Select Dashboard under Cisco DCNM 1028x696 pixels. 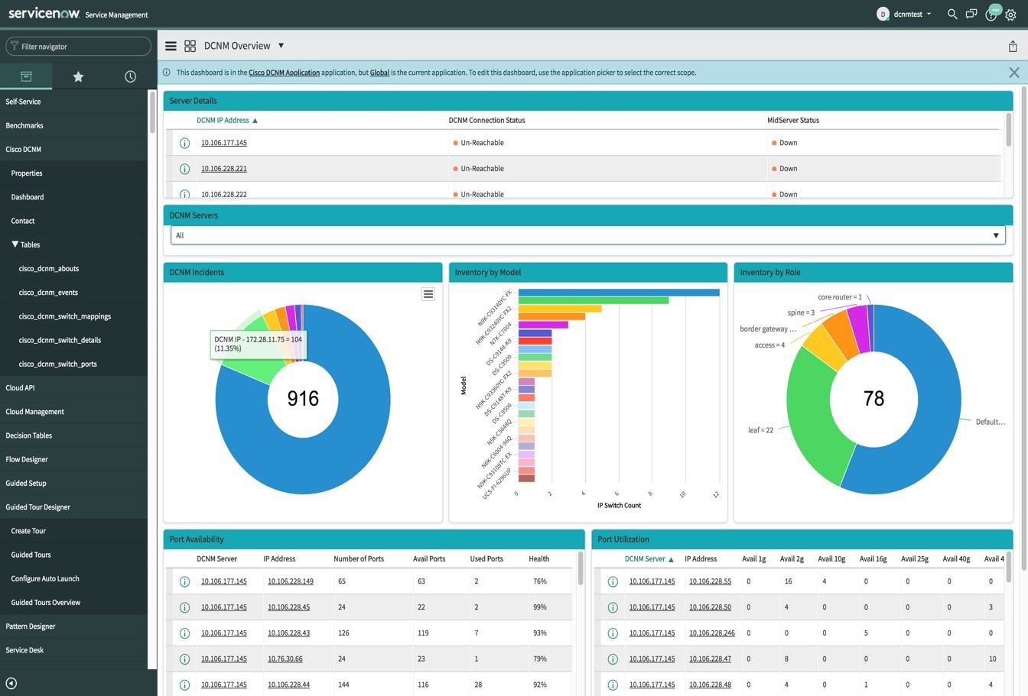point(28,197)
